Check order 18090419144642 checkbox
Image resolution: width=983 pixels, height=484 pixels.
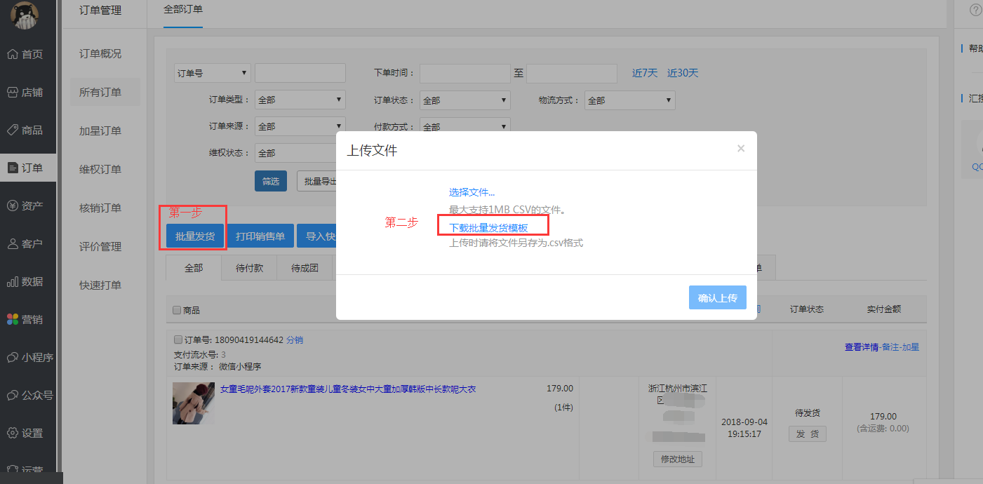pos(178,340)
